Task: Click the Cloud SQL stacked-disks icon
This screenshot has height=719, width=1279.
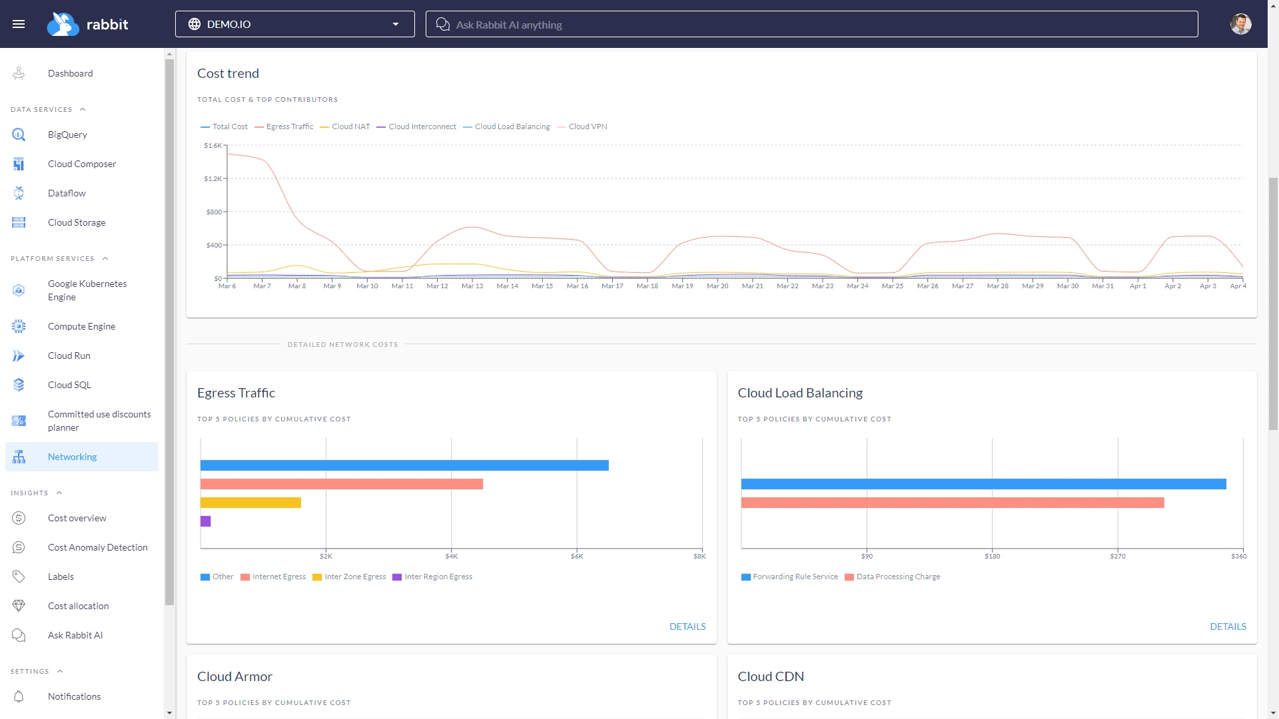Action: (19, 385)
